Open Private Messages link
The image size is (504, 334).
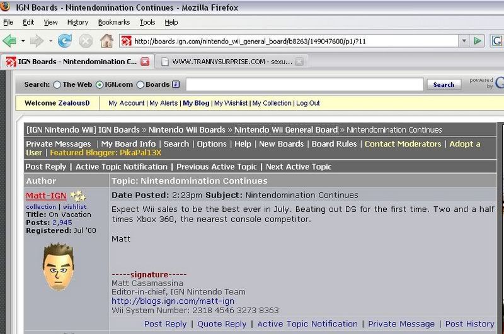click(59, 144)
